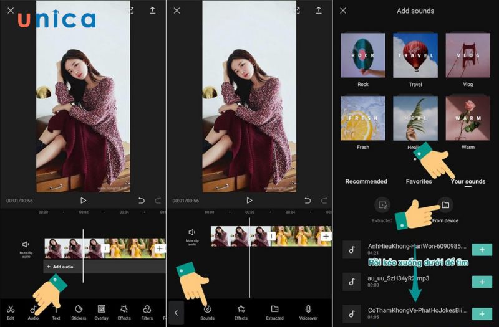This screenshot has width=499, height=327.
Task: Undo the last action in left panel
Action: [142, 201]
